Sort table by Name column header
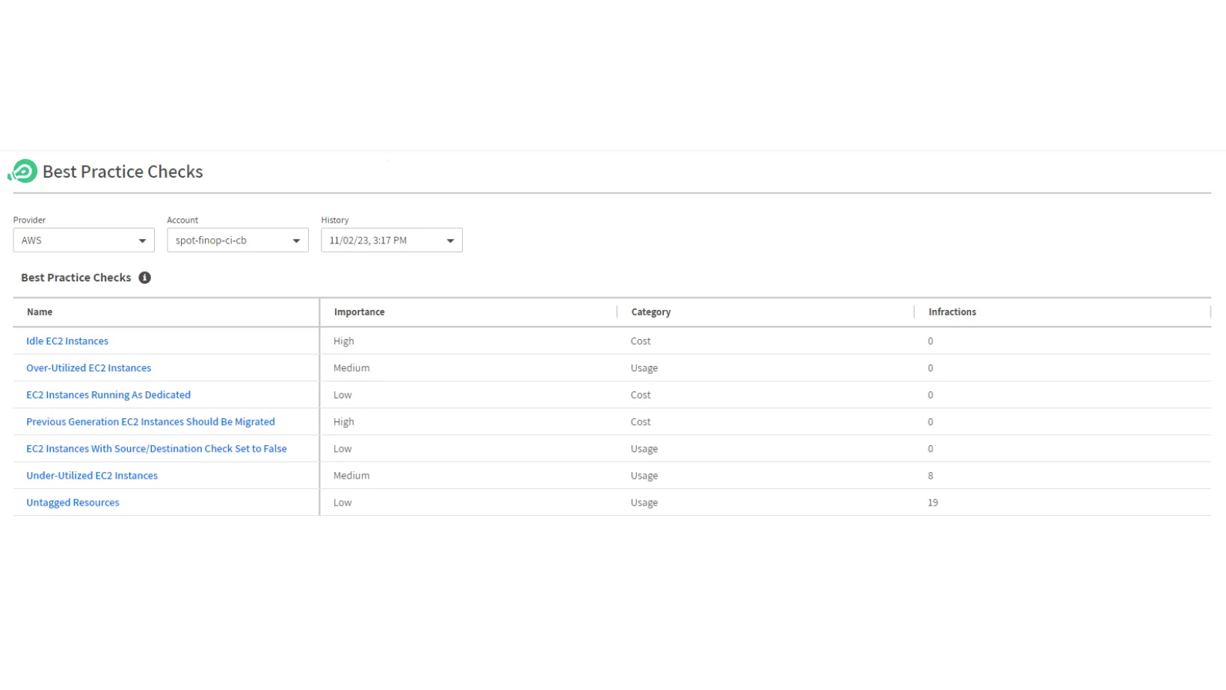Screen dimensions: 1226x690 40,312
